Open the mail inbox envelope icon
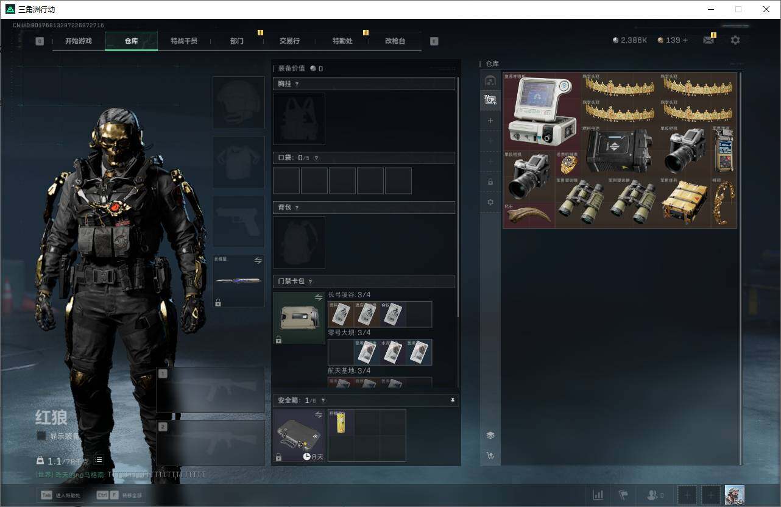 pyautogui.click(x=709, y=40)
